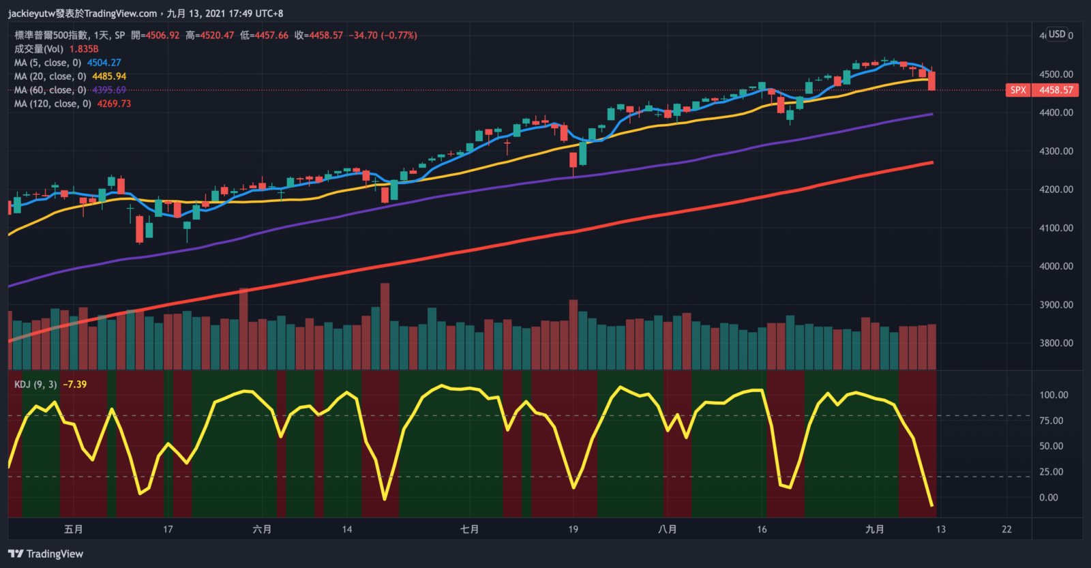This screenshot has height=568, width=1091.
Task: Click the 4000.00 price scale label
Action: [1056, 267]
